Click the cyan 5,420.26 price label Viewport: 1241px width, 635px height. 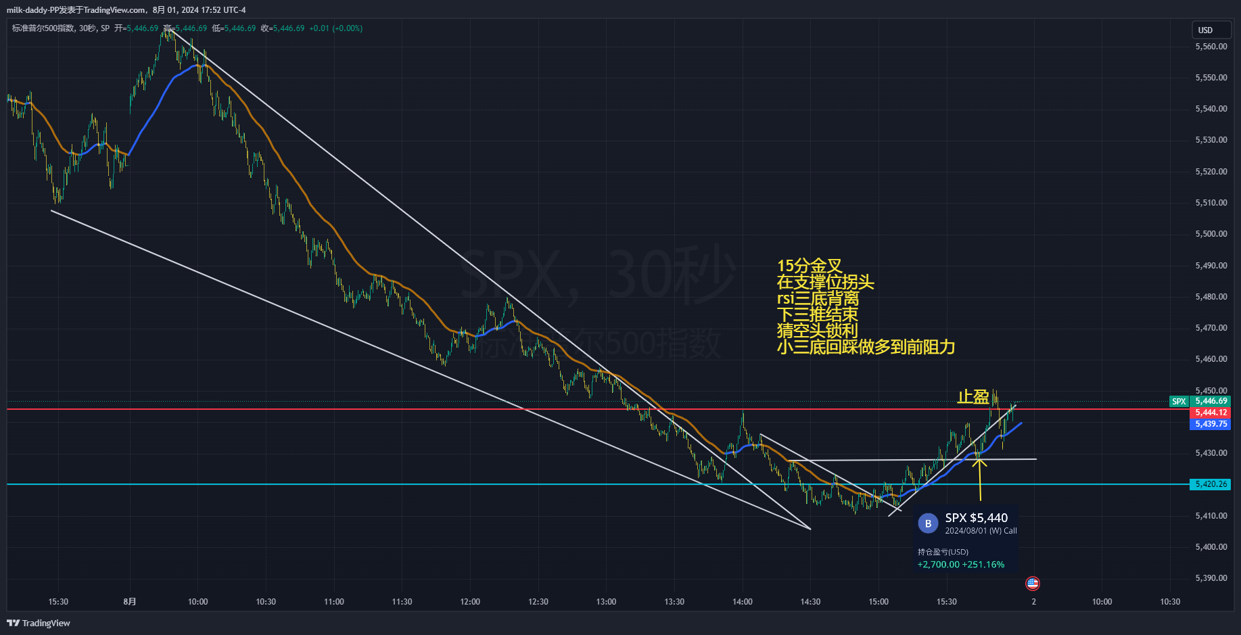coord(1211,484)
